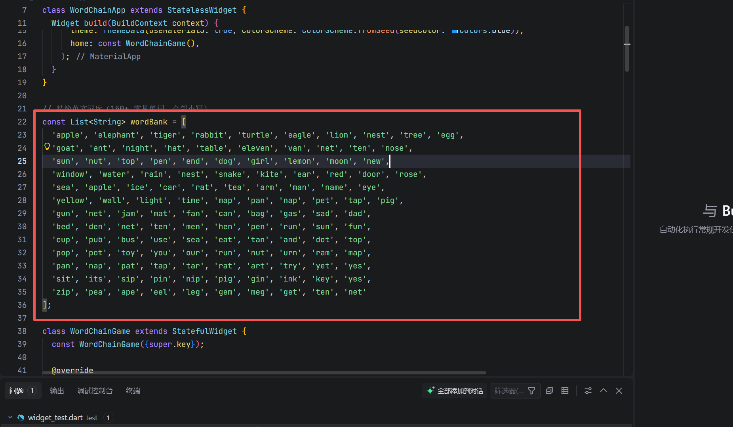Click the word 'turtle' on line 23
Image resolution: width=733 pixels, height=427 pixels.
click(x=256, y=135)
